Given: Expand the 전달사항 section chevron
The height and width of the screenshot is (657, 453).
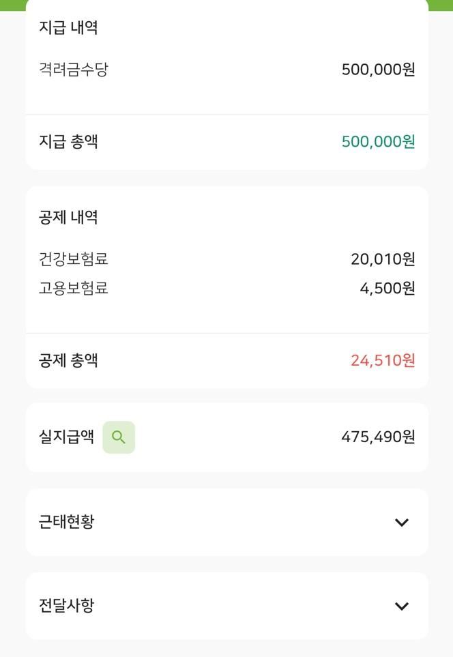Looking at the screenshot, I should pyautogui.click(x=402, y=606).
